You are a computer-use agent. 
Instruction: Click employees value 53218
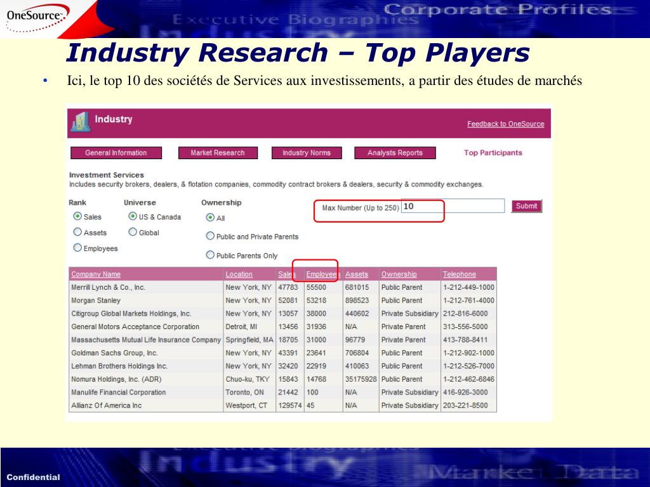pos(316,301)
